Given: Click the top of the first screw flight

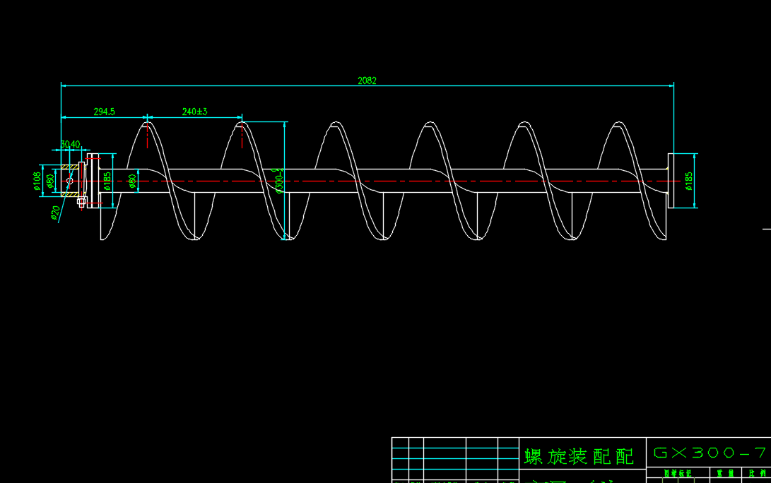Looking at the screenshot, I should [x=147, y=124].
